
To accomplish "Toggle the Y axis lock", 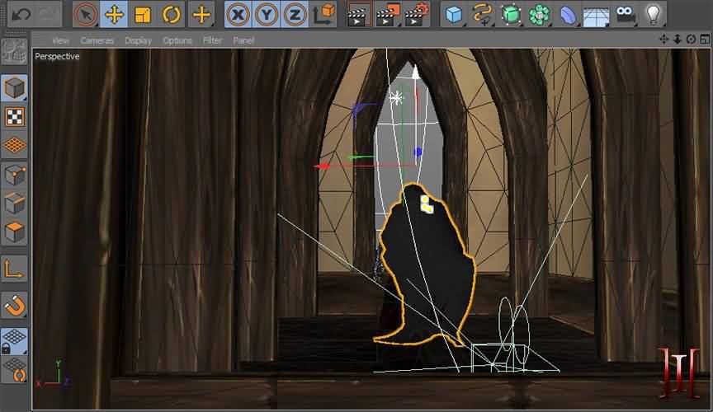I will click(x=267, y=15).
